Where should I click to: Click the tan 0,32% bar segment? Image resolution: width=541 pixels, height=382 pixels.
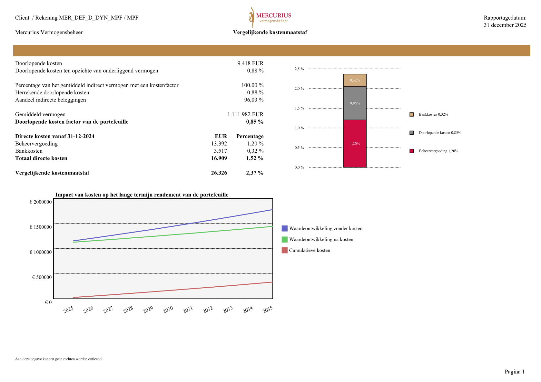pos(355,80)
